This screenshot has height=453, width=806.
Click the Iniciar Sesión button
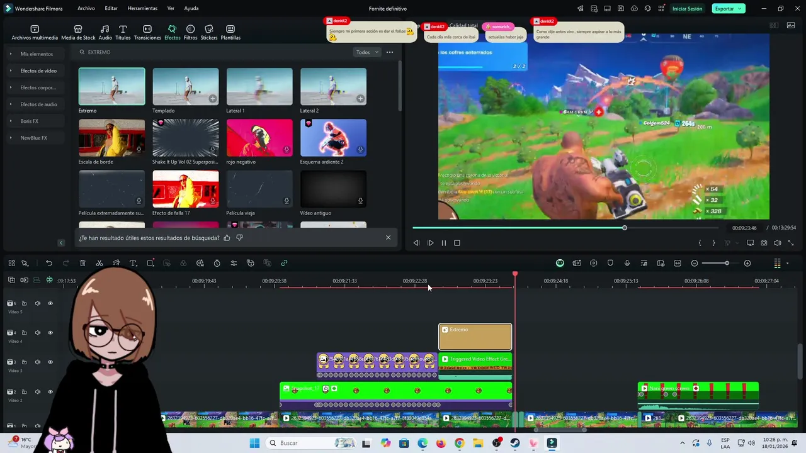tap(687, 9)
